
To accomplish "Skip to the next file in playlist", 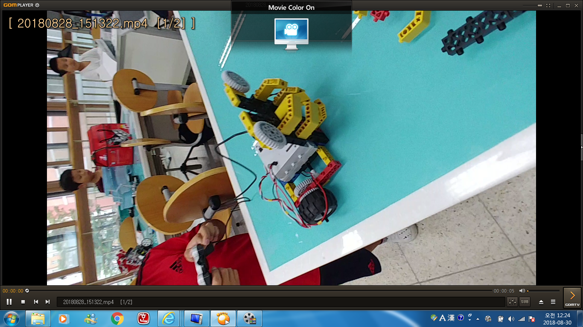I will [x=48, y=302].
